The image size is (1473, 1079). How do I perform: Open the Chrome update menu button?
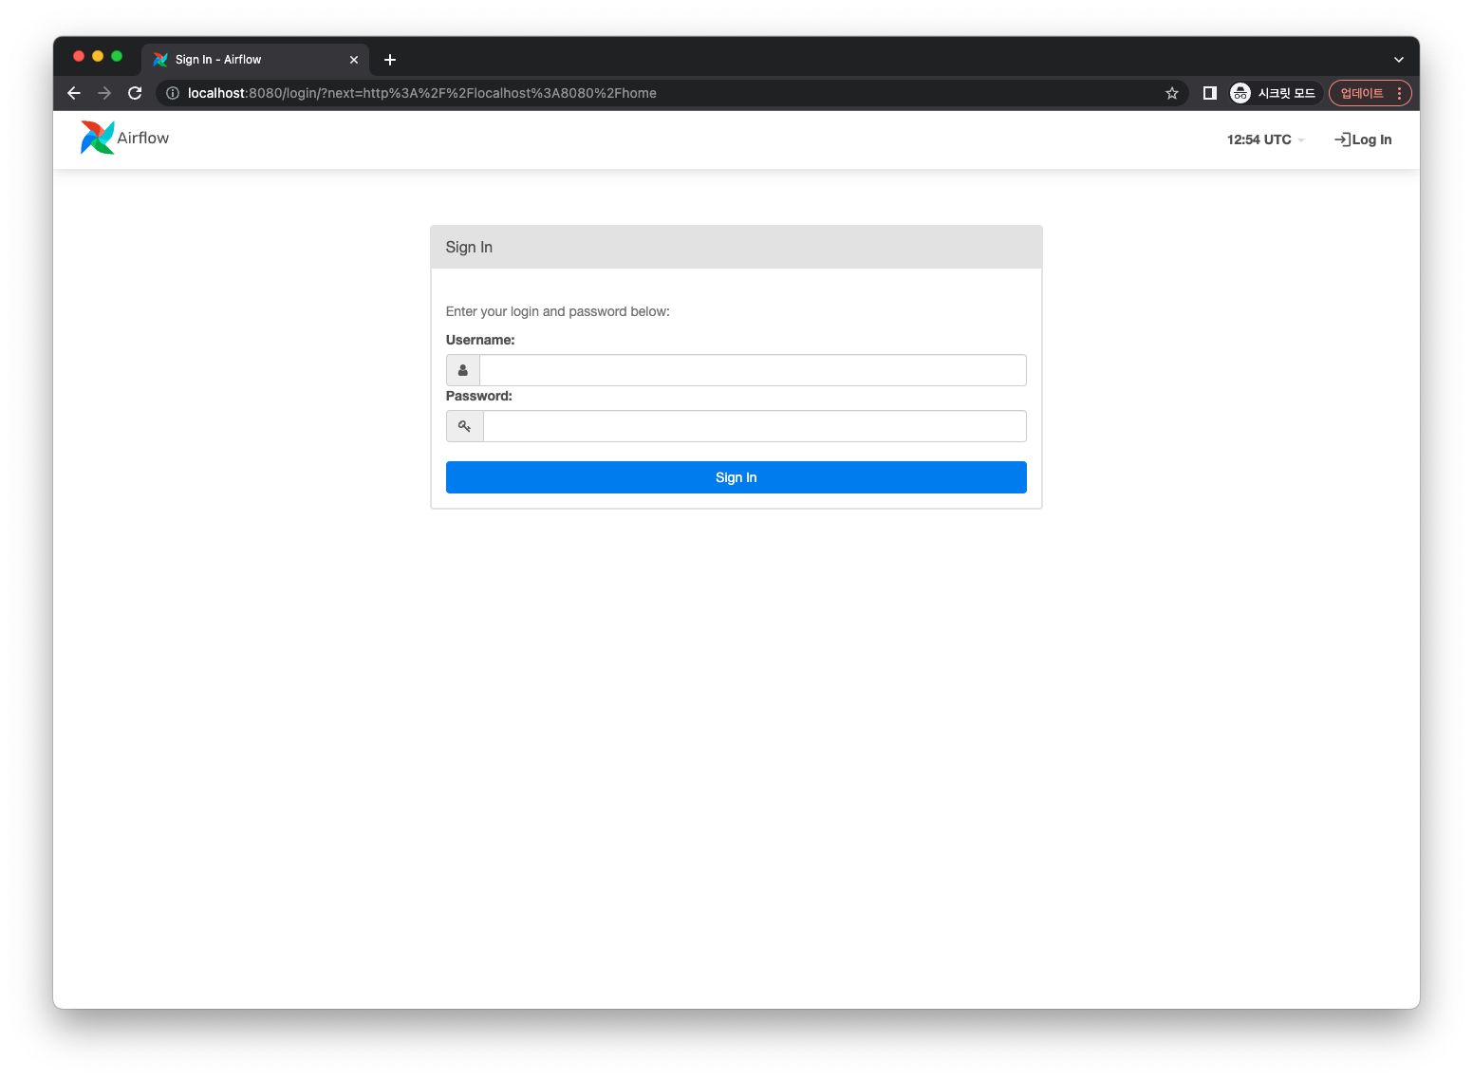coord(1370,93)
